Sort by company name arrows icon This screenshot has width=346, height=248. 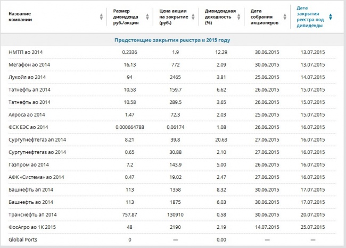(x=101, y=17)
